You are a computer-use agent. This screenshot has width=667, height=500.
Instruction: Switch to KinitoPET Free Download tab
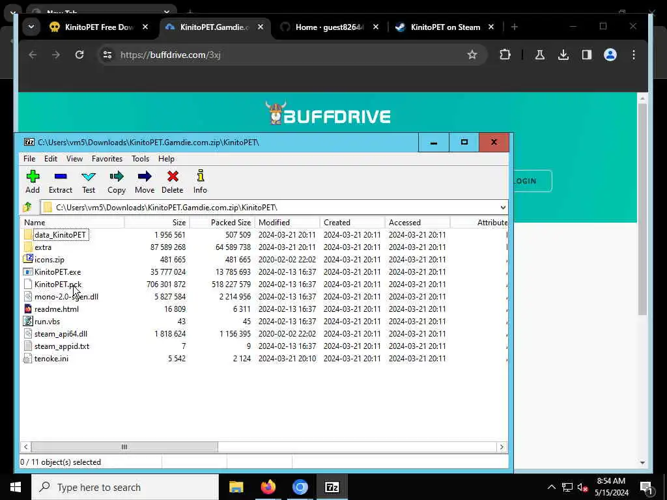pos(99,27)
